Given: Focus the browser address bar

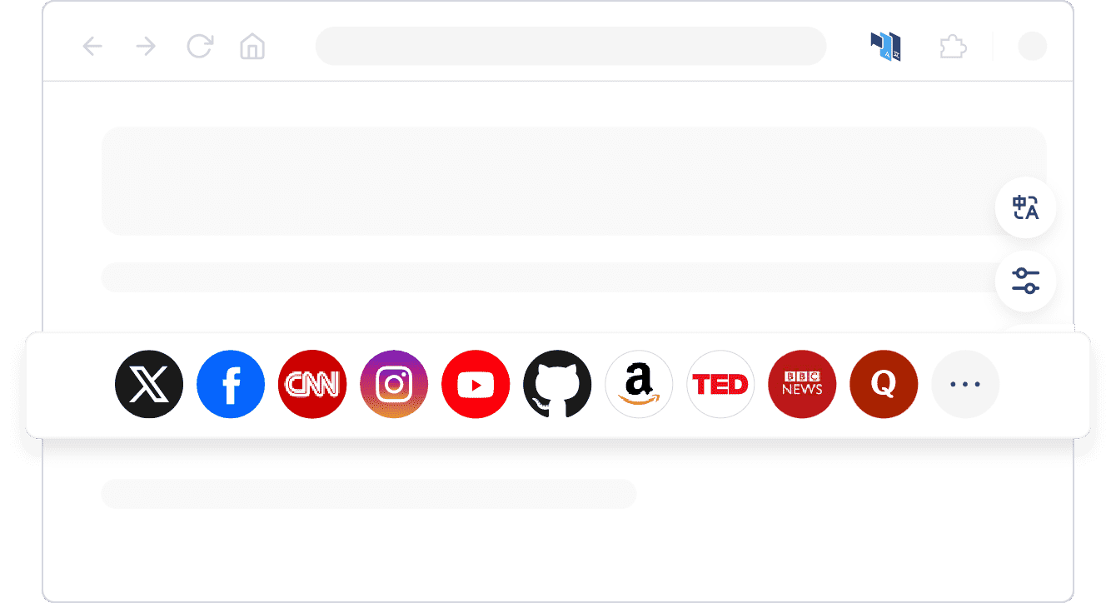Looking at the screenshot, I should coord(571,46).
